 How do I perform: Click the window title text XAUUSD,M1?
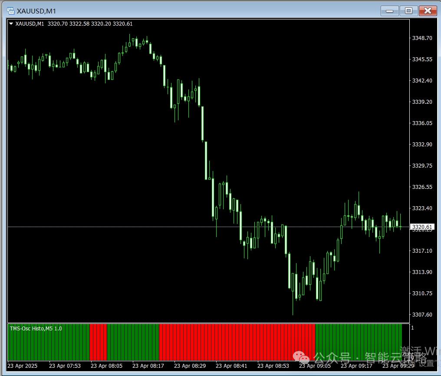(x=36, y=11)
